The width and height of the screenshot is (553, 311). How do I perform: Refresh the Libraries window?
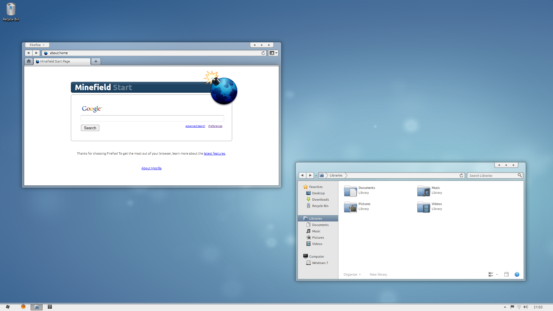461,175
